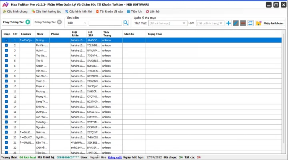This screenshot has height=160, width=288.
Task: Click the search text input field
Action: coord(105,23)
